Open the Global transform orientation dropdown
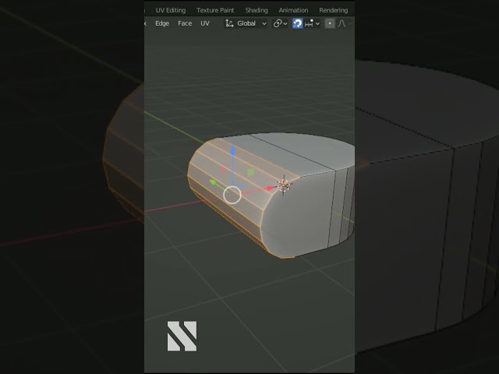This screenshot has height=374, width=499. tap(246, 23)
